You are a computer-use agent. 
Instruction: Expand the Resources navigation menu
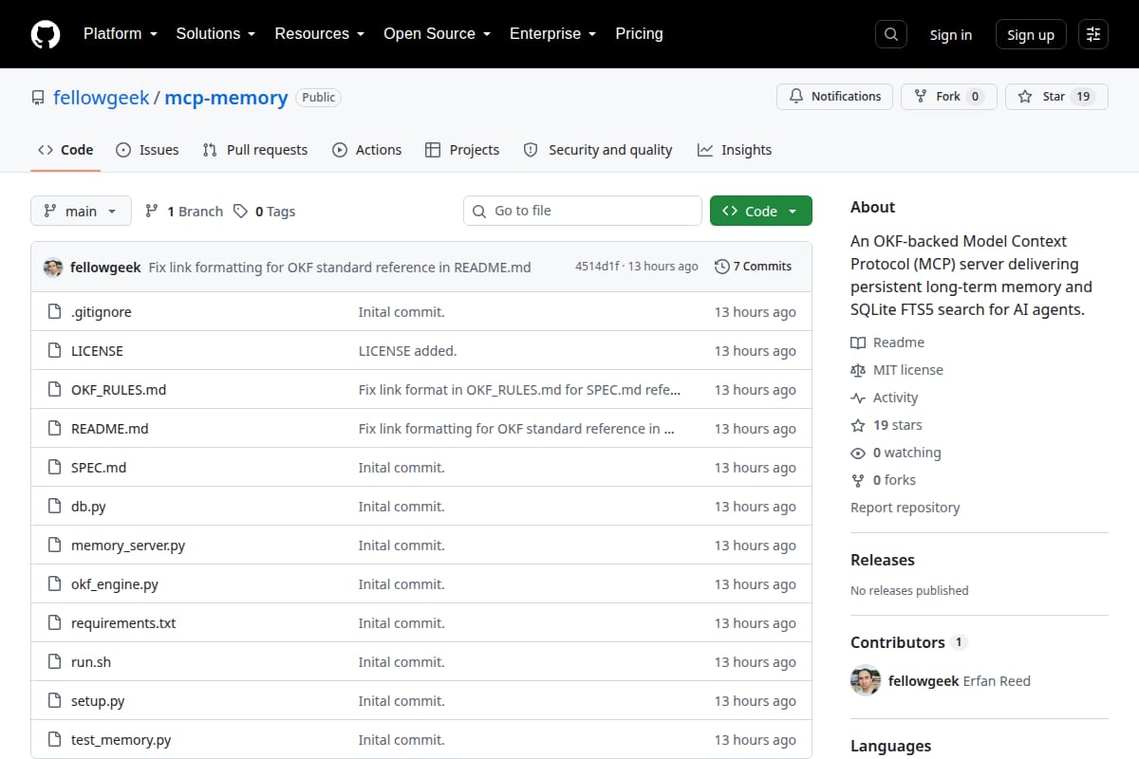coord(320,34)
